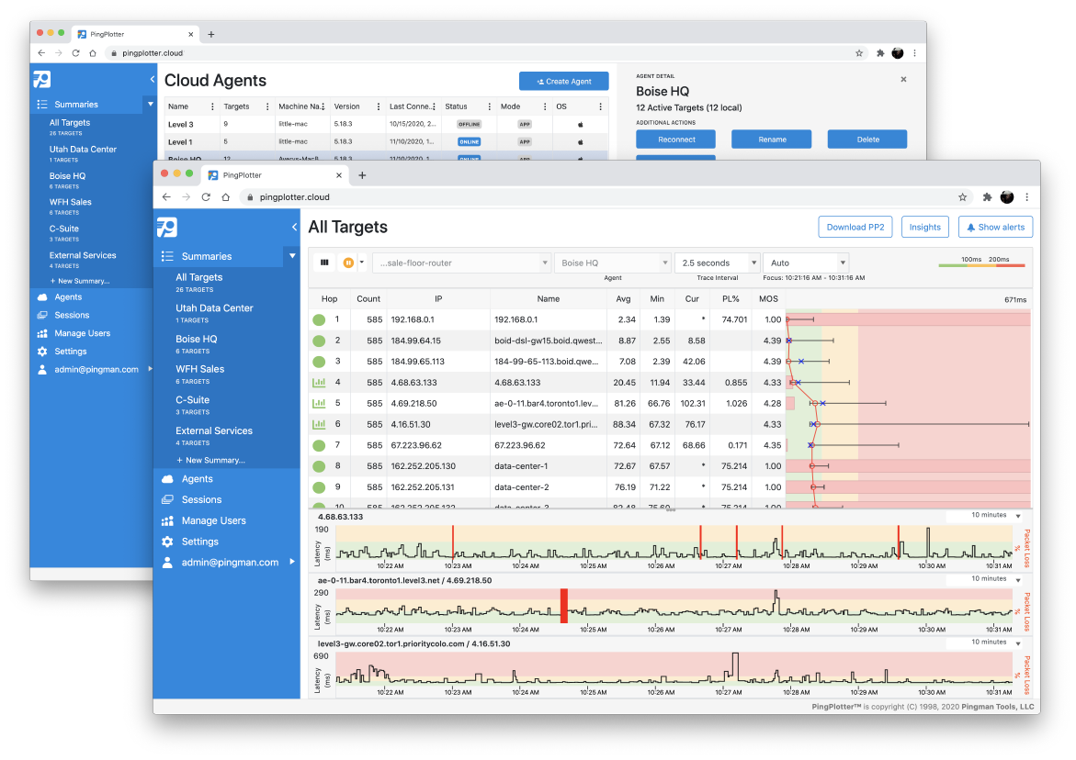Open the home page in the back browser window
Viewport: 1076px width, 760px height.
point(93,52)
